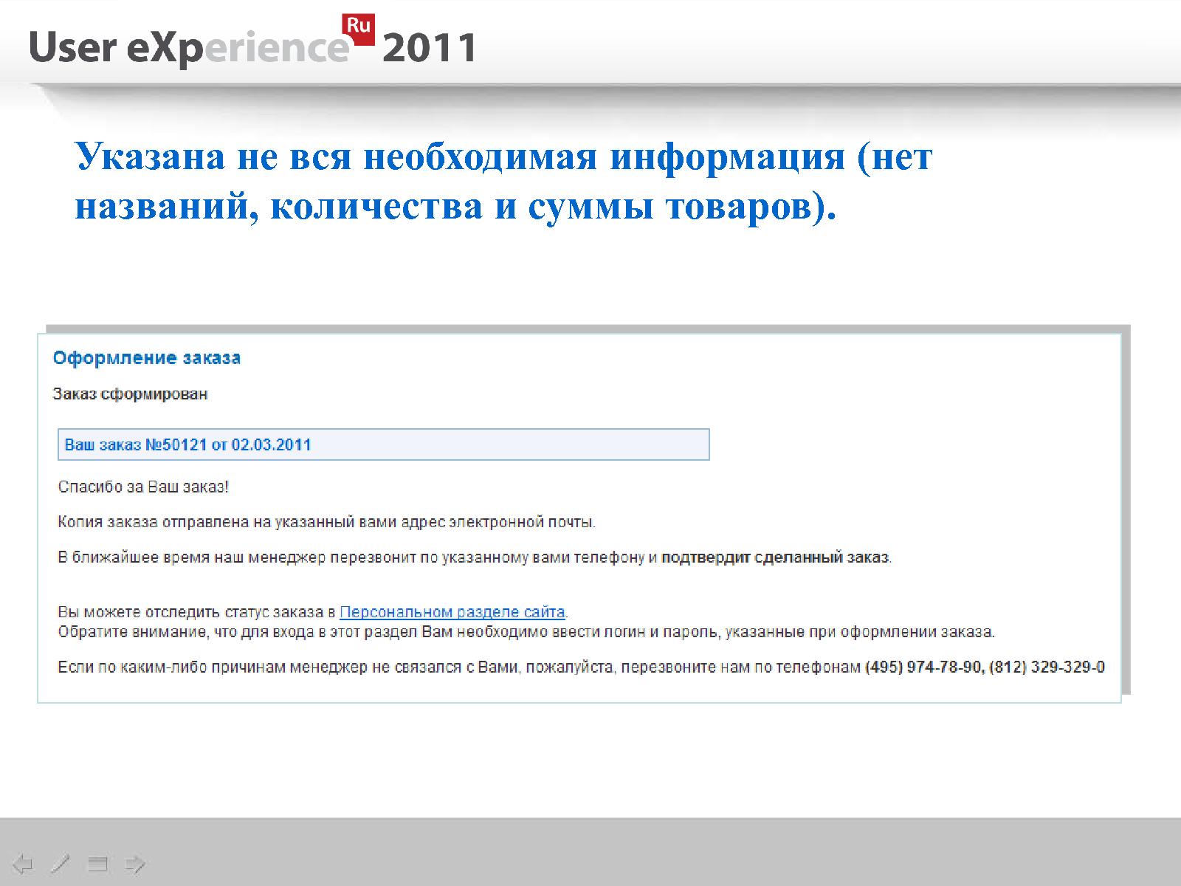Open the slide menu icon
Screen dimensions: 1181x886
[97, 863]
